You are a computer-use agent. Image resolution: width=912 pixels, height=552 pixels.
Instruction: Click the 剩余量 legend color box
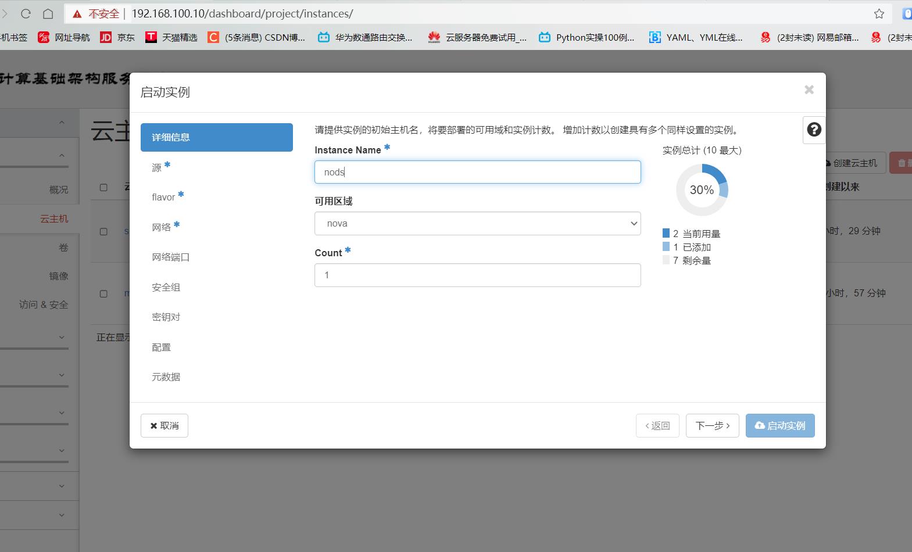tap(666, 260)
